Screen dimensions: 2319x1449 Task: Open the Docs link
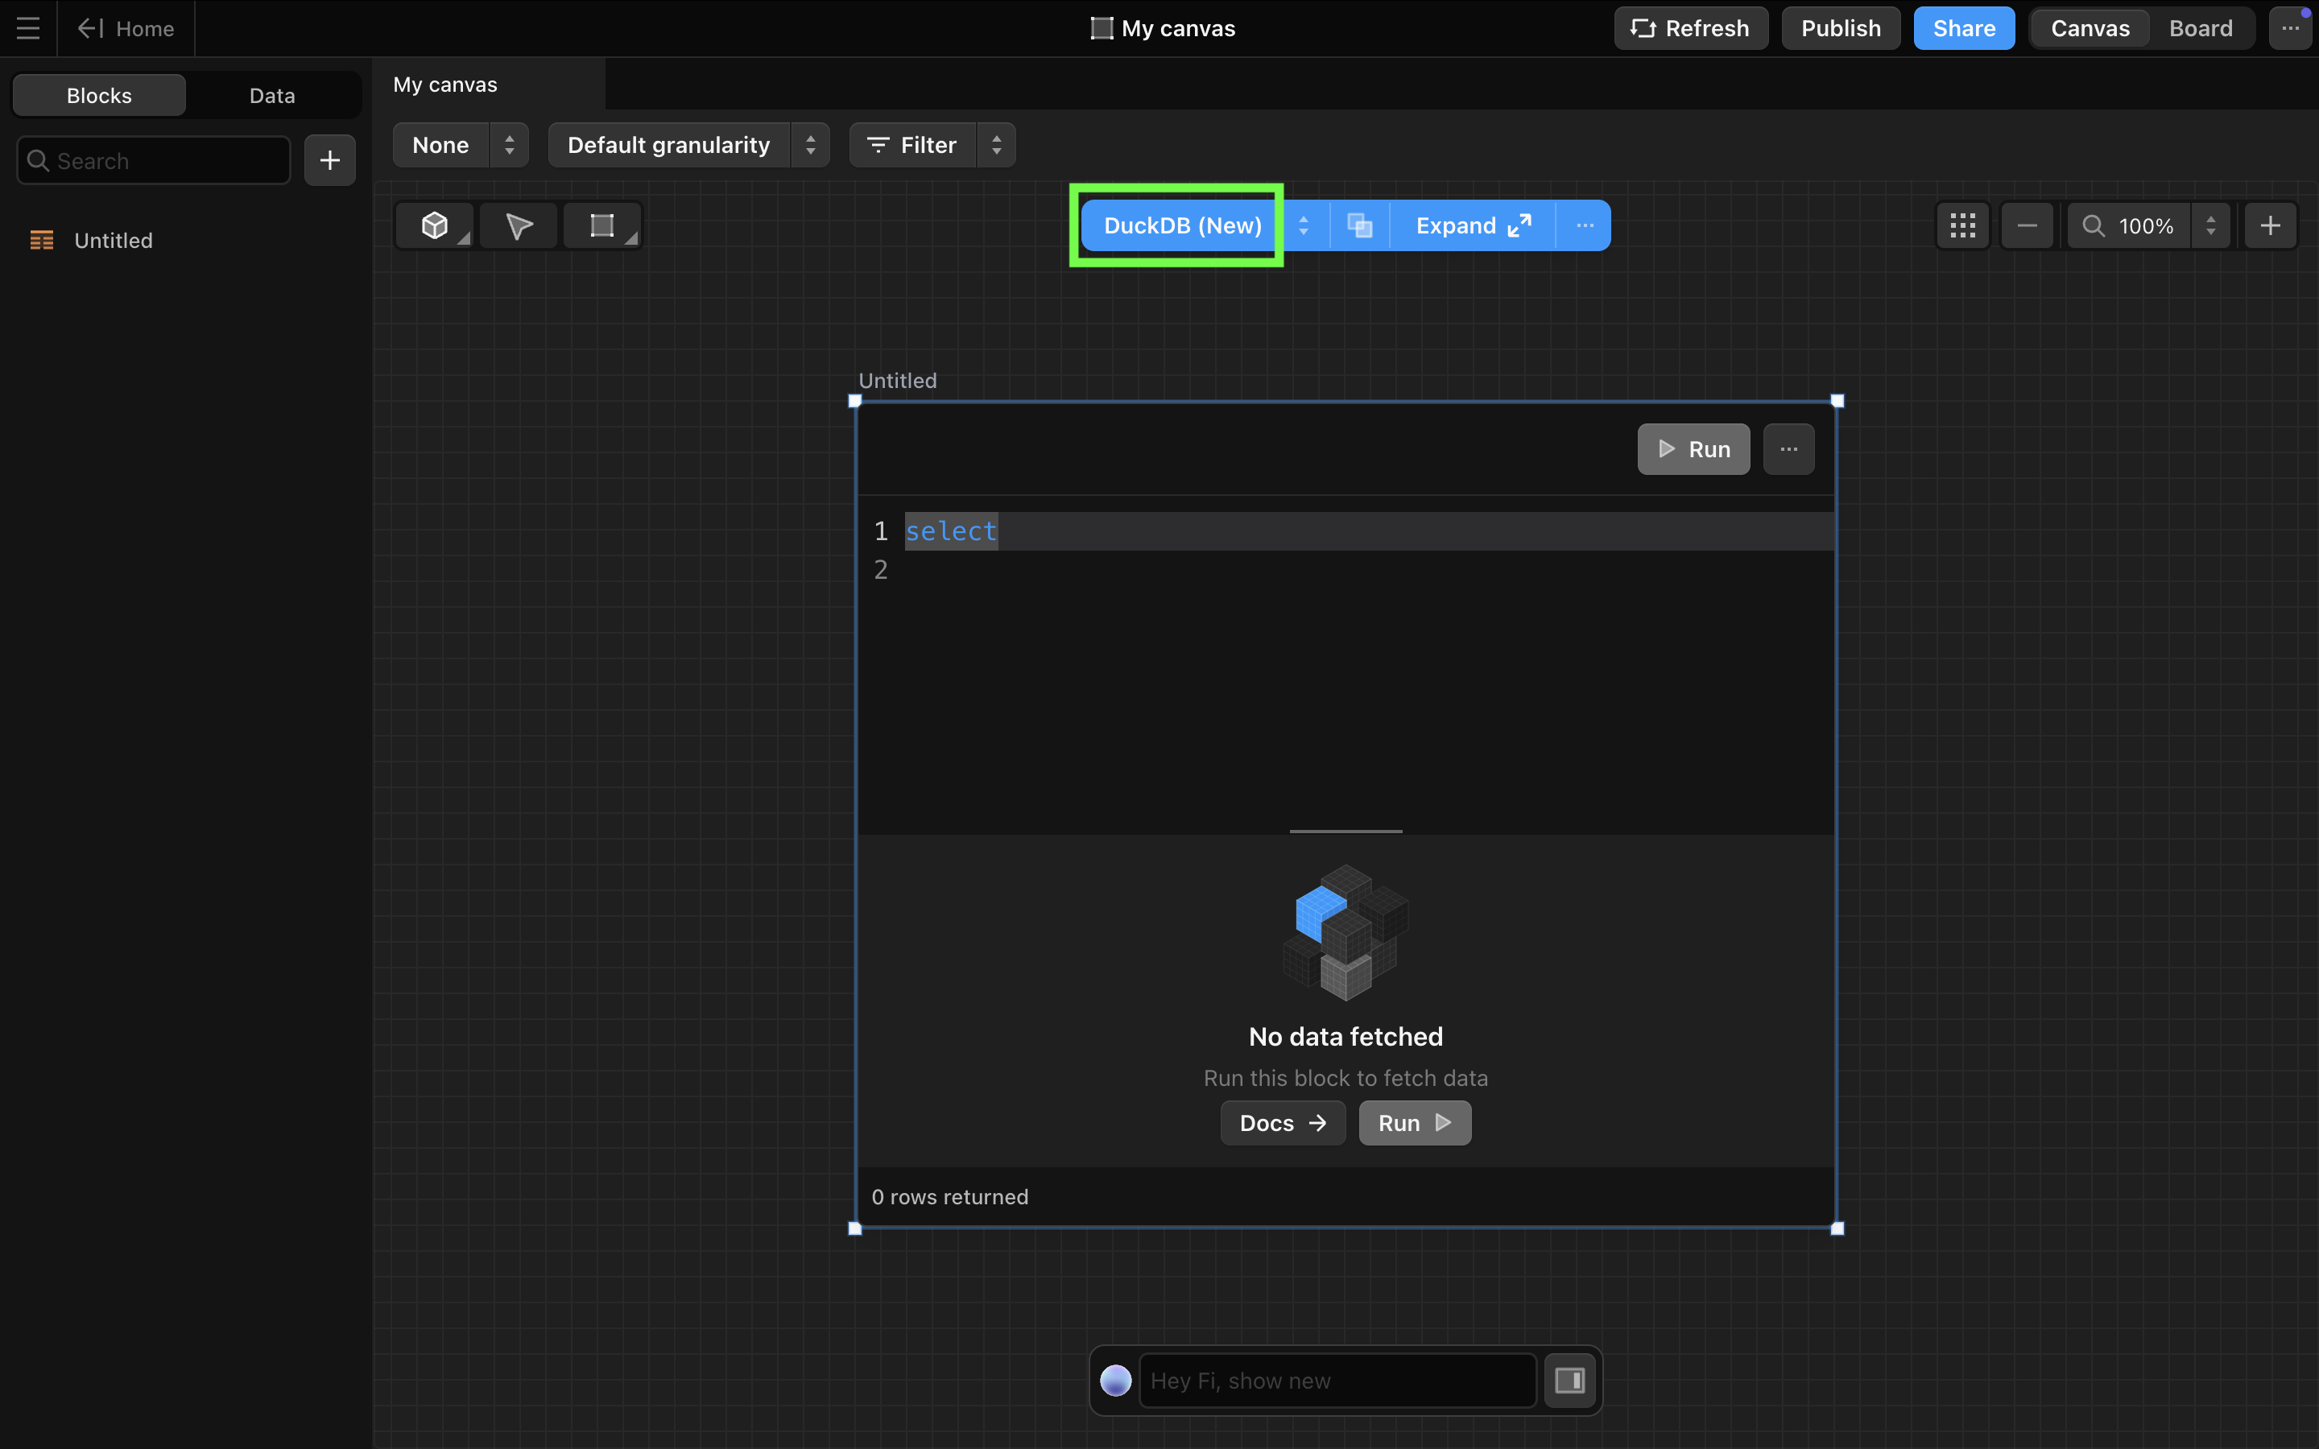click(x=1282, y=1123)
